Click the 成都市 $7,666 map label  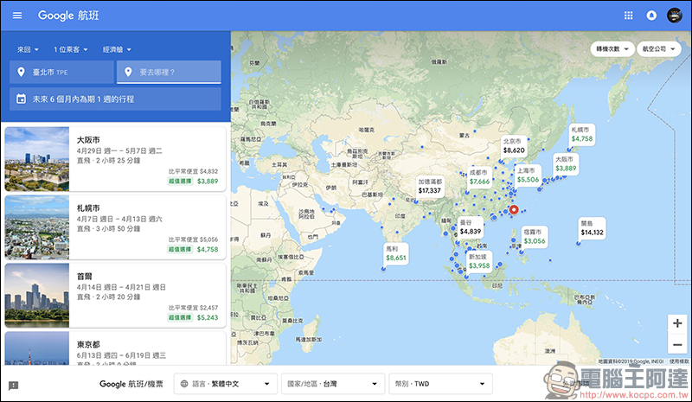[479, 177]
